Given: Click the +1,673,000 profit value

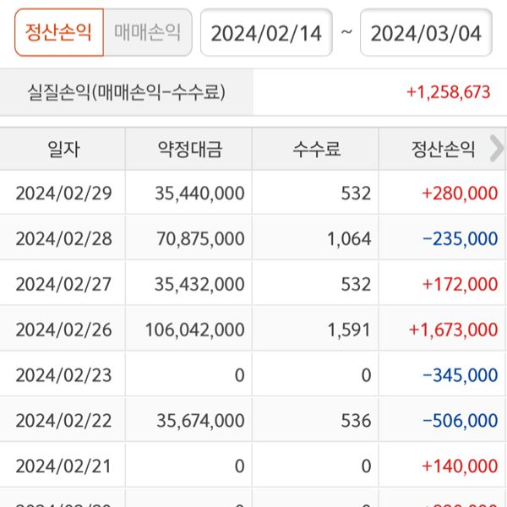Looking at the screenshot, I should [453, 330].
